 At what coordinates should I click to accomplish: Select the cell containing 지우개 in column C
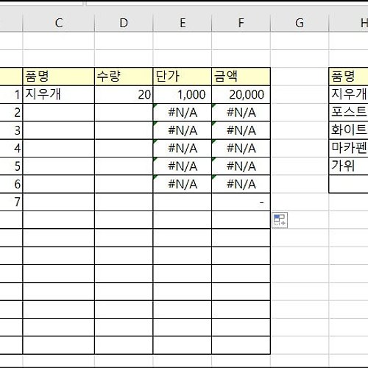(59, 94)
